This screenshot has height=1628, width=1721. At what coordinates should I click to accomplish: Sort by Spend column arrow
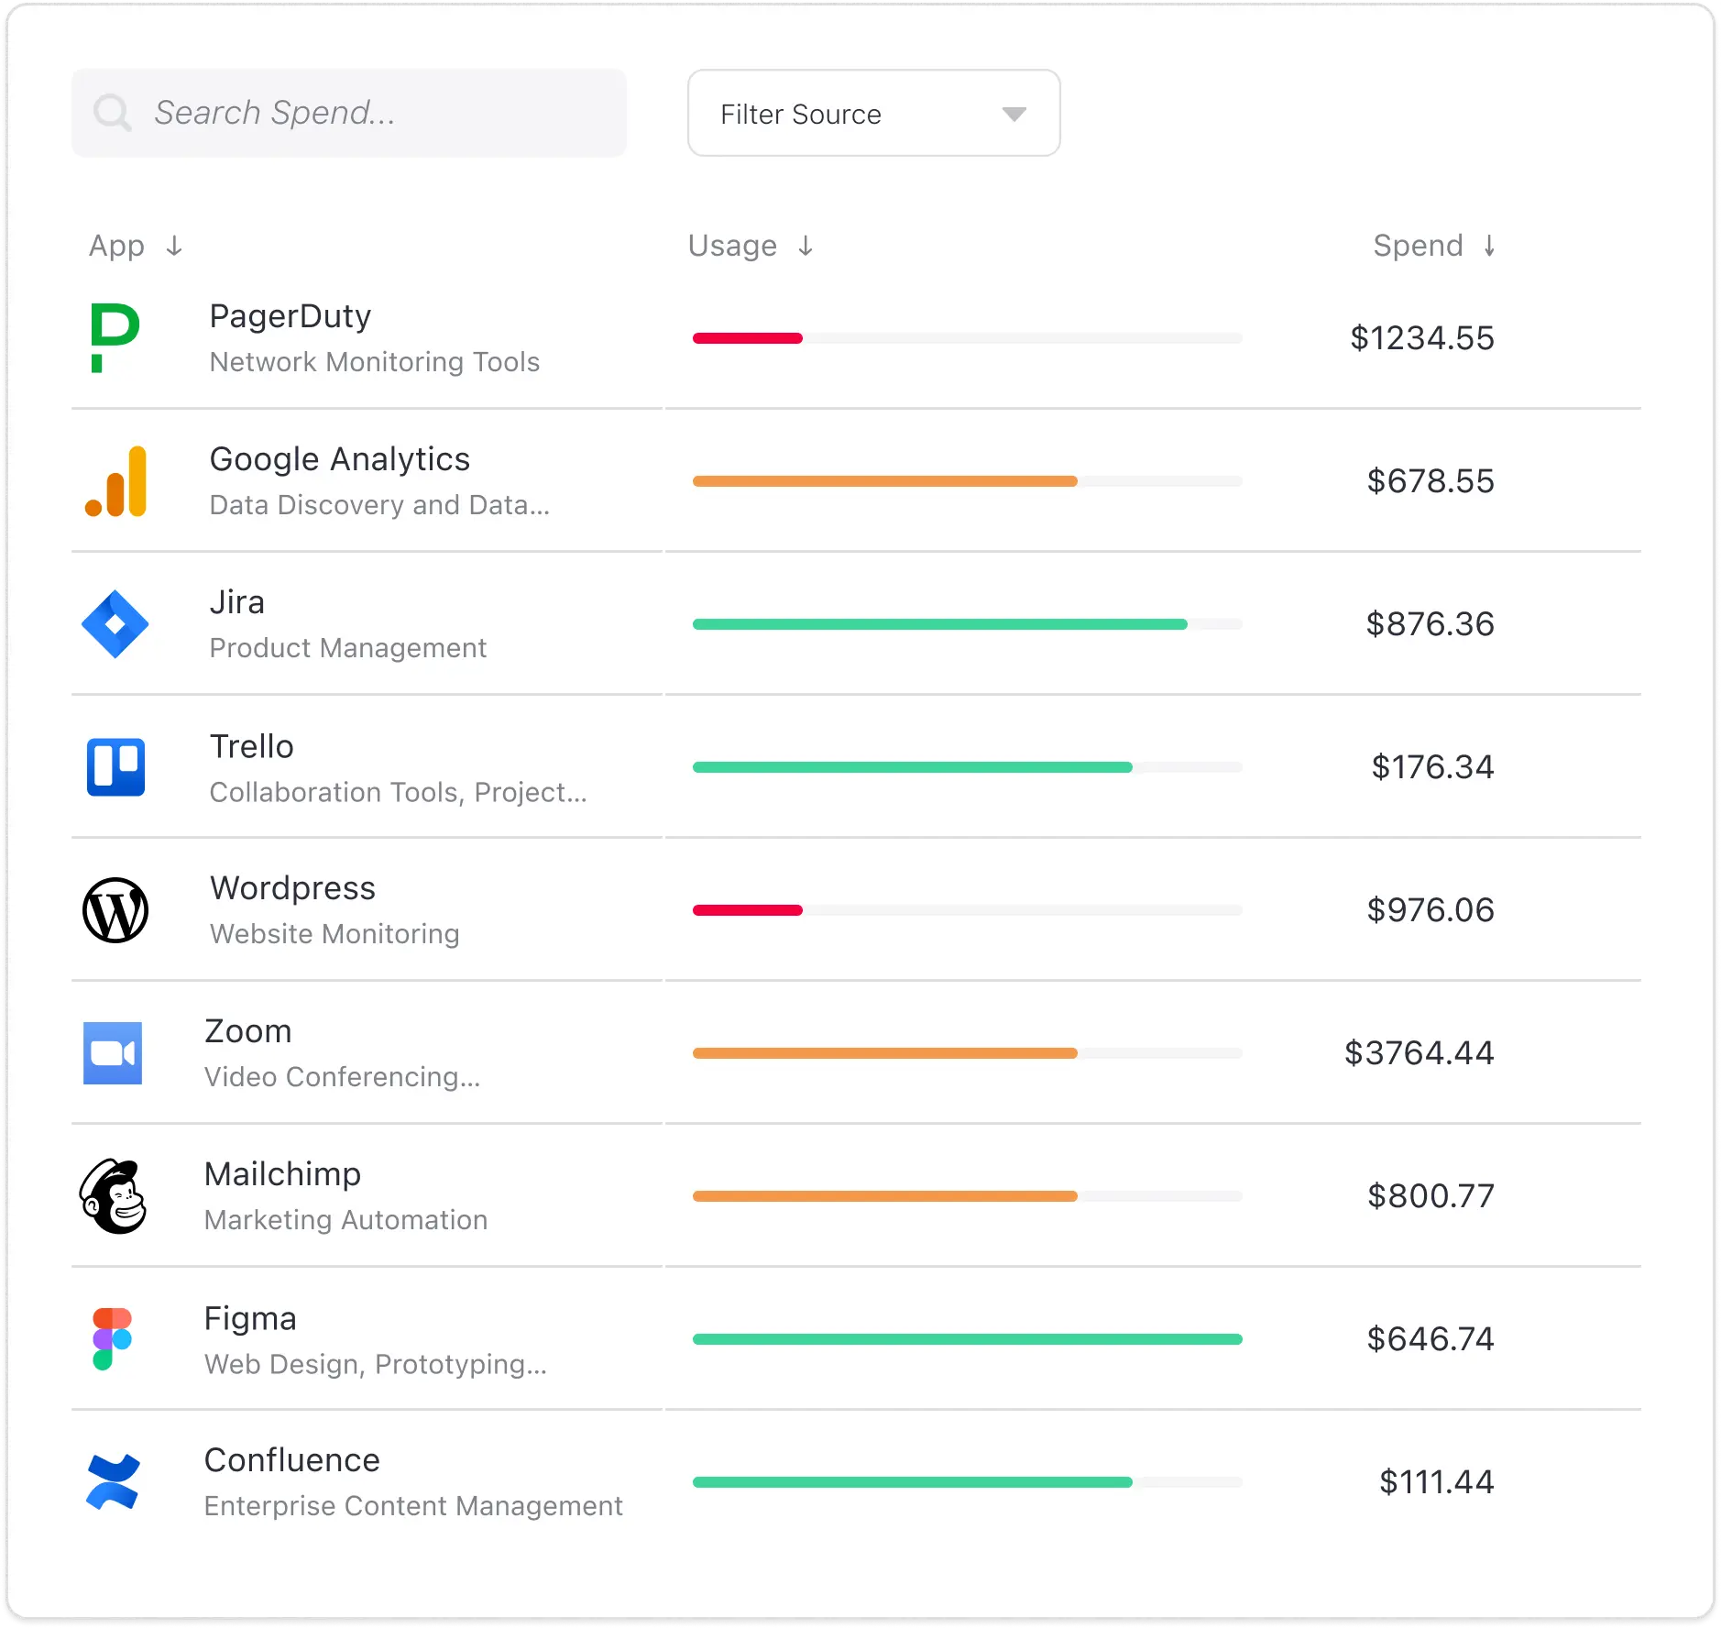pos(1490,246)
